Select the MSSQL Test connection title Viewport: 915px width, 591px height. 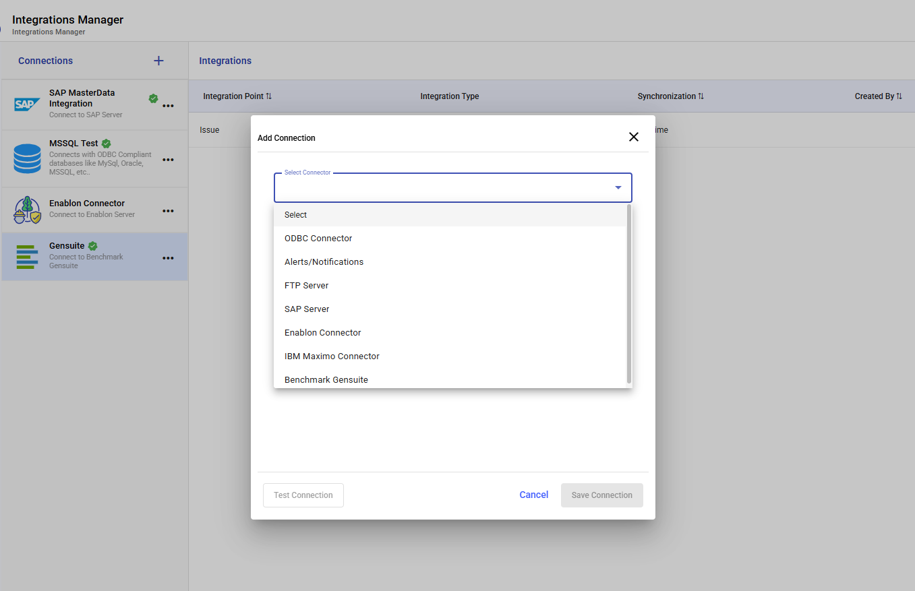(73, 144)
